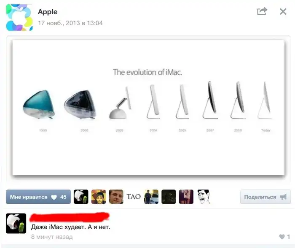Image resolution: width=295 pixels, height=248 pixels.
Task: Open The evolution of iMac image
Action: [148, 108]
